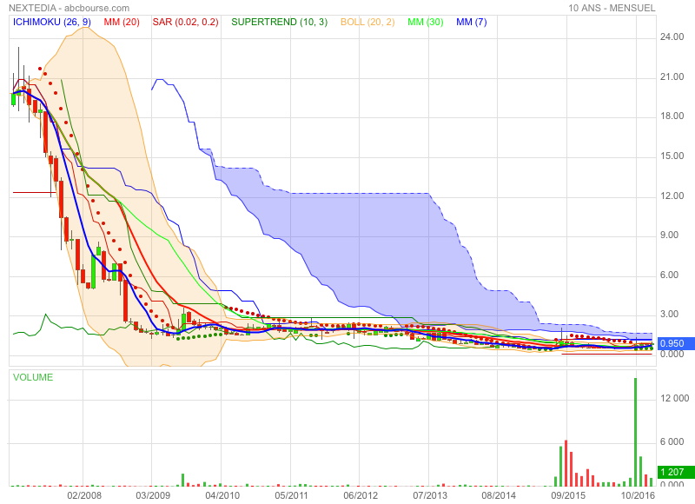
Task: Click the 12.00 price axis label
Action: point(672,196)
